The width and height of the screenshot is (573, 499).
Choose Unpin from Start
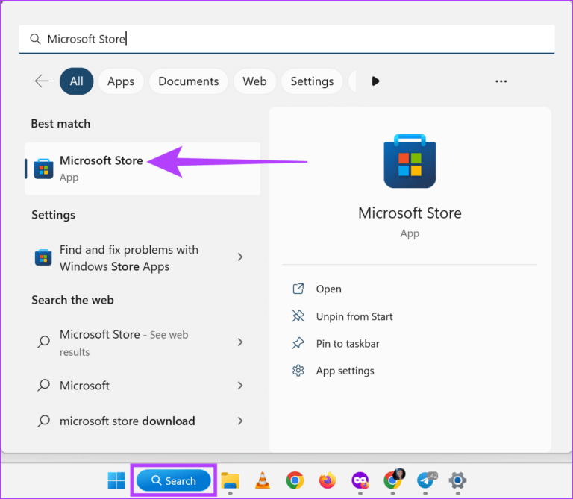point(354,316)
